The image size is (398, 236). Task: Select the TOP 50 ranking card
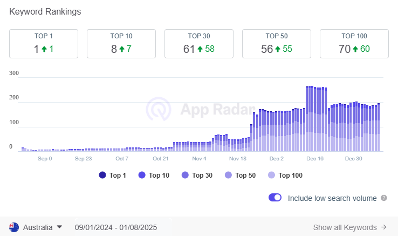click(277, 44)
